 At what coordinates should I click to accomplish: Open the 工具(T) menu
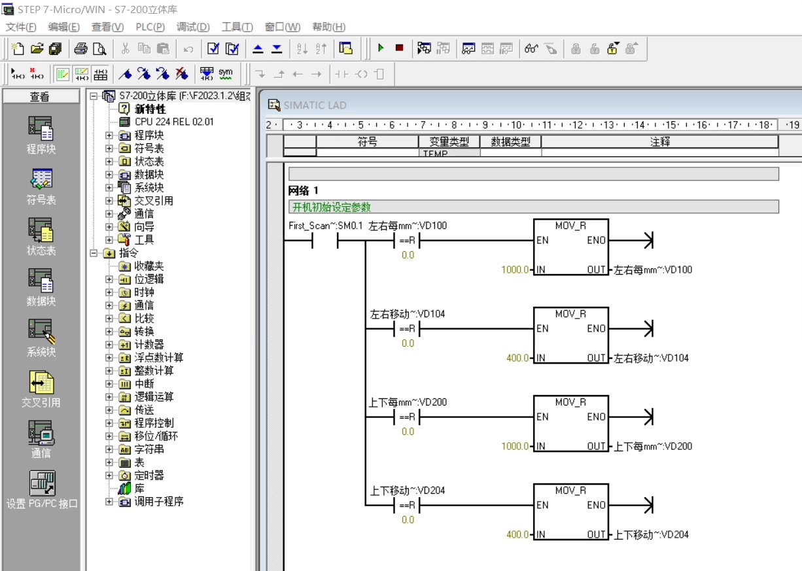pyautogui.click(x=237, y=27)
